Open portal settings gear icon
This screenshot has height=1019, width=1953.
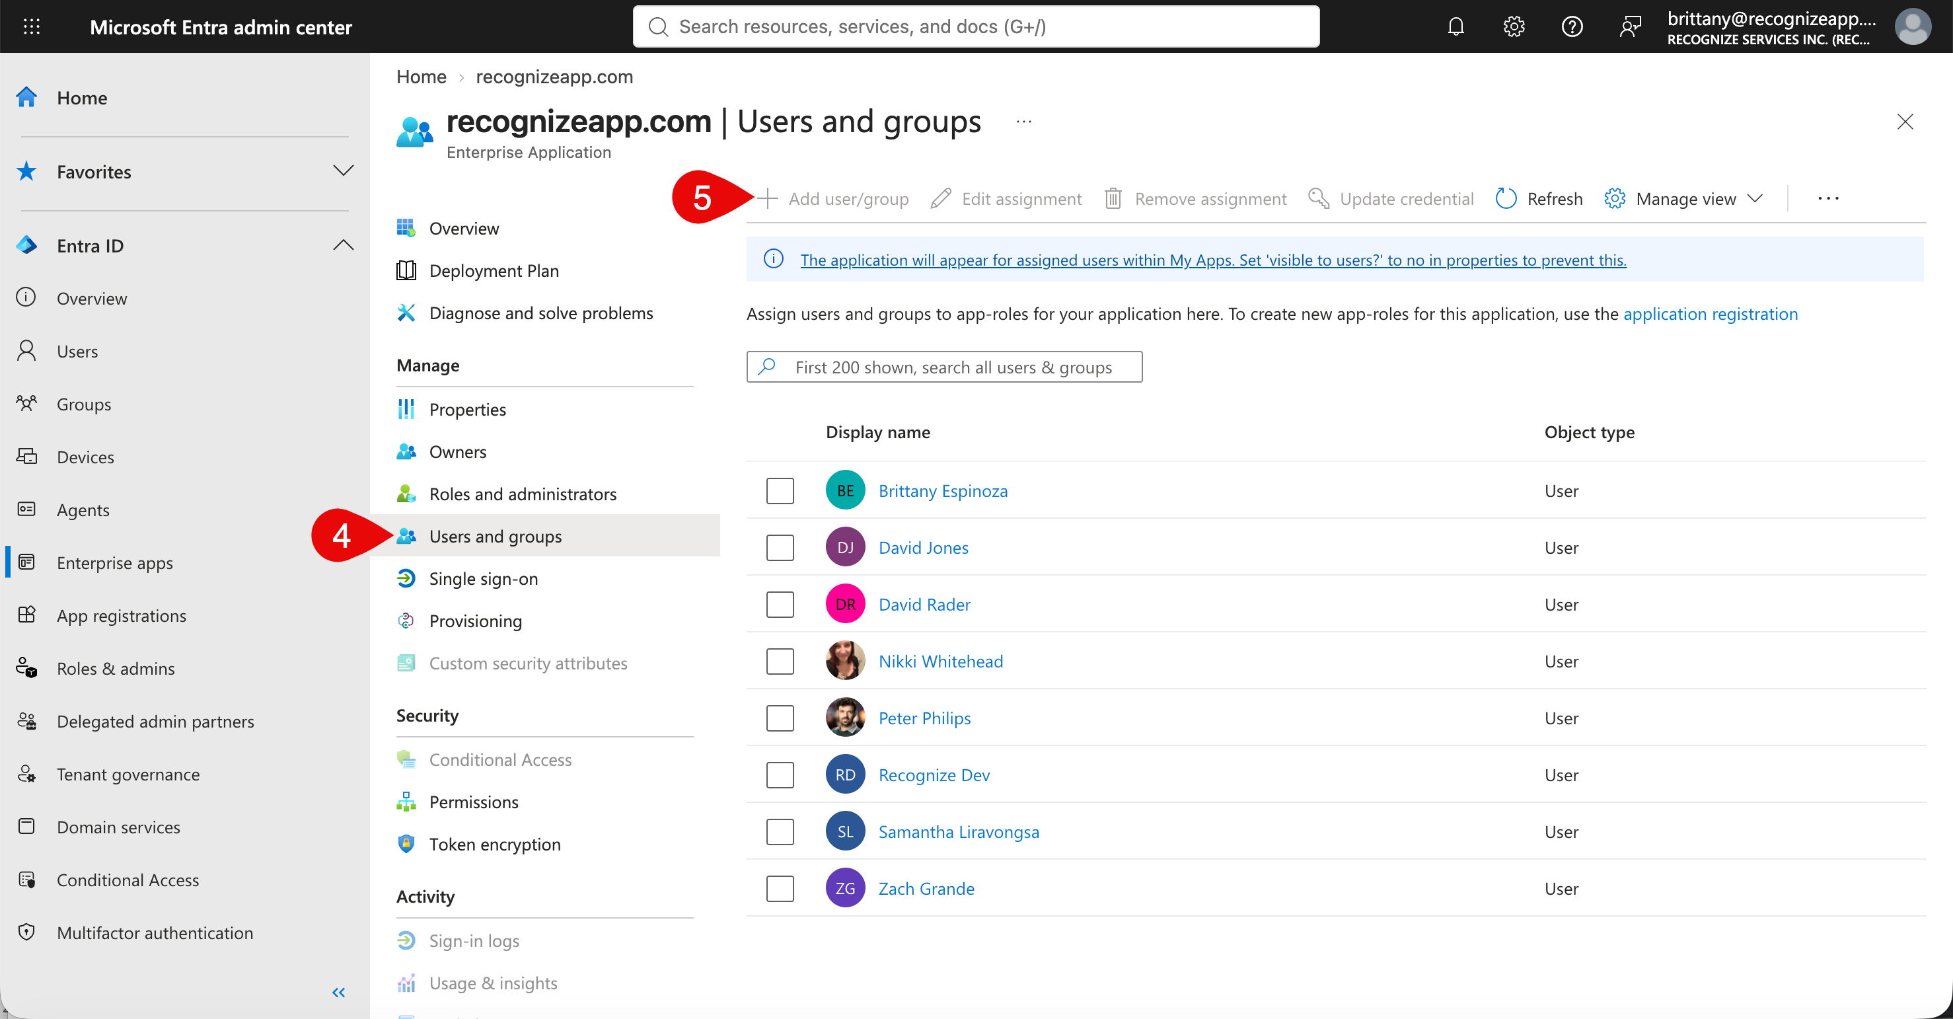pyautogui.click(x=1514, y=26)
